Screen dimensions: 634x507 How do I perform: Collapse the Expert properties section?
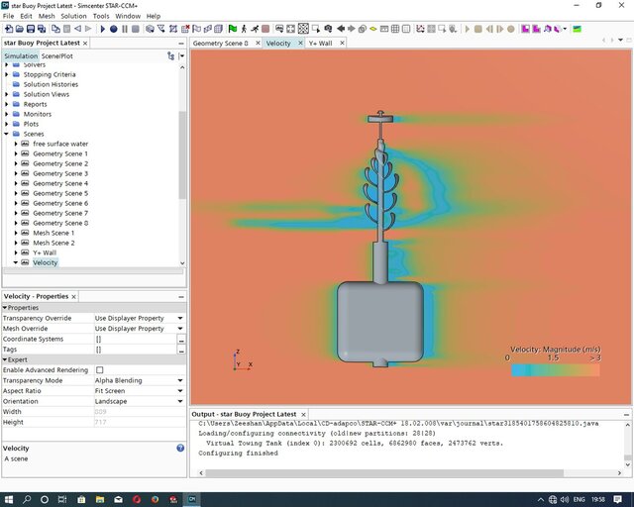(x=5, y=359)
